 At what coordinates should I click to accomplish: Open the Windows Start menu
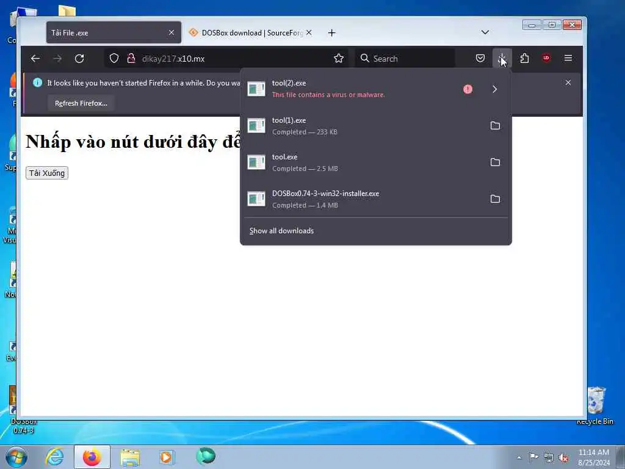click(16, 457)
